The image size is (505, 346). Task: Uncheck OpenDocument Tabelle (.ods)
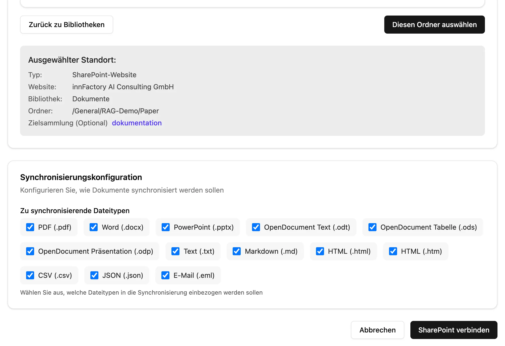(x=372, y=227)
